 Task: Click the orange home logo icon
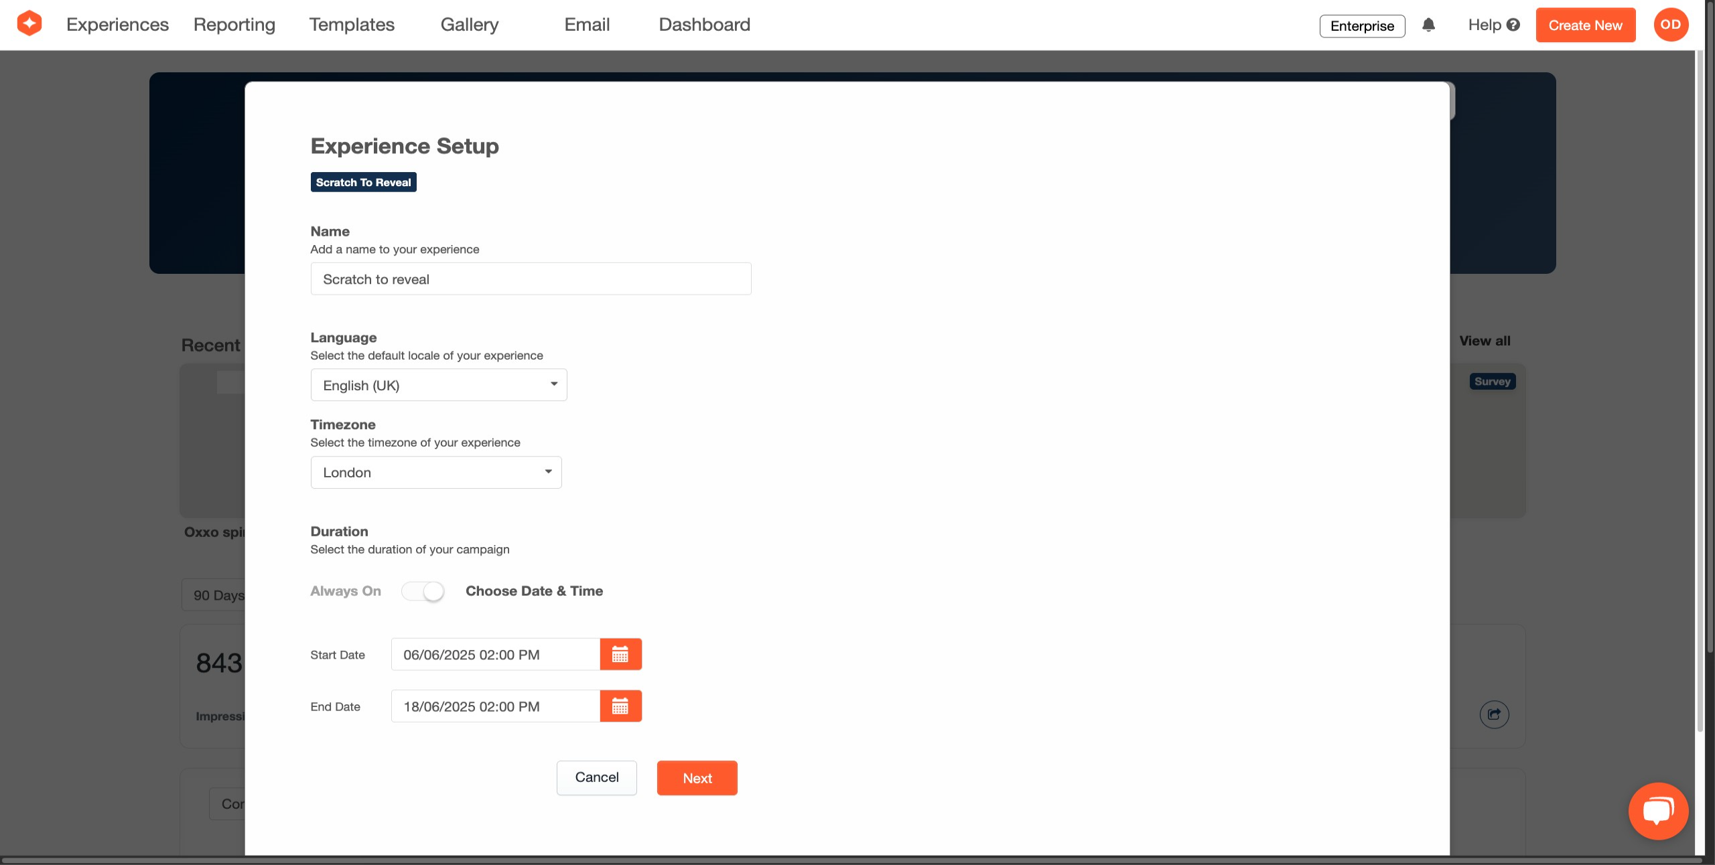29,24
